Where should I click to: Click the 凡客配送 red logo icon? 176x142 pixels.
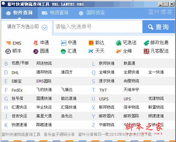[x=146, y=51]
